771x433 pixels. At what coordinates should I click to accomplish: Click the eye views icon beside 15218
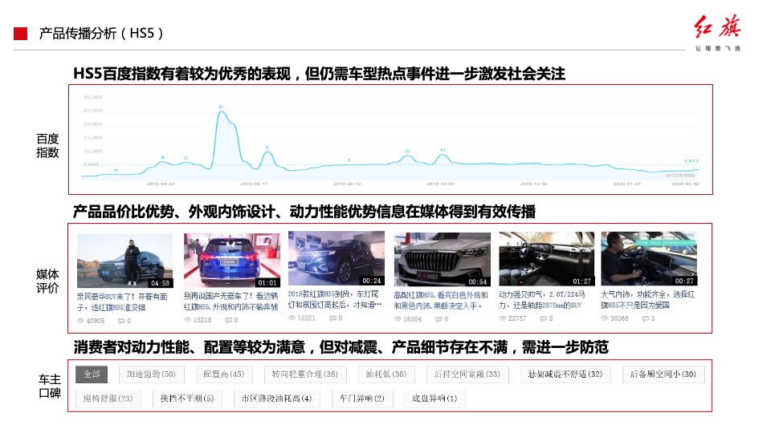click(x=187, y=320)
